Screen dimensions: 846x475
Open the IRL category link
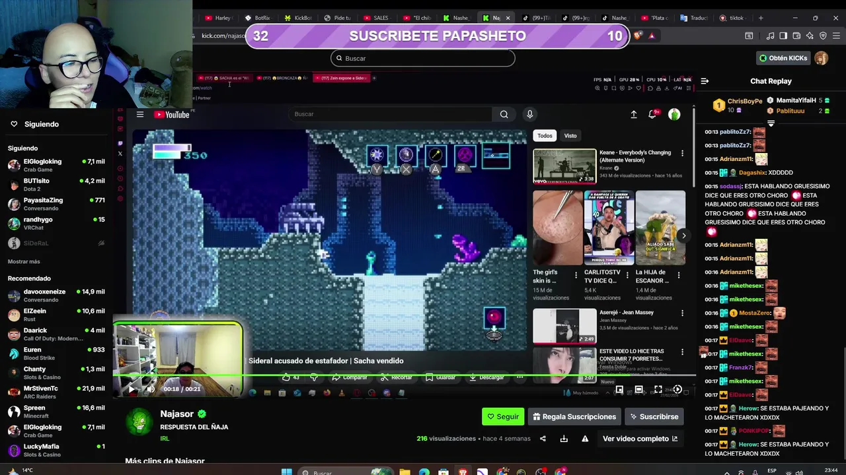click(x=165, y=439)
